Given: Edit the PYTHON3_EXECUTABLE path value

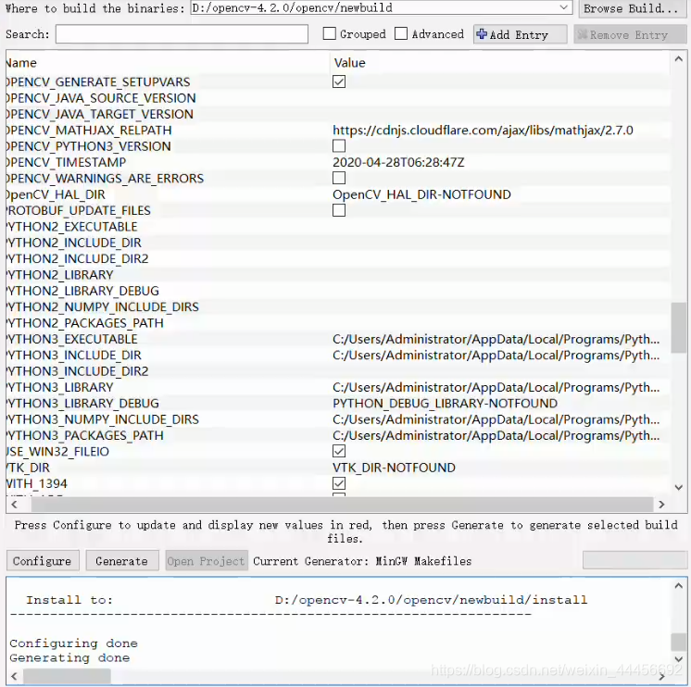Looking at the screenshot, I should 496,339.
